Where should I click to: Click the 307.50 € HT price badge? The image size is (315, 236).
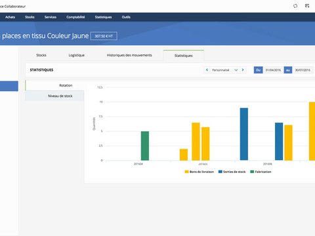click(104, 36)
